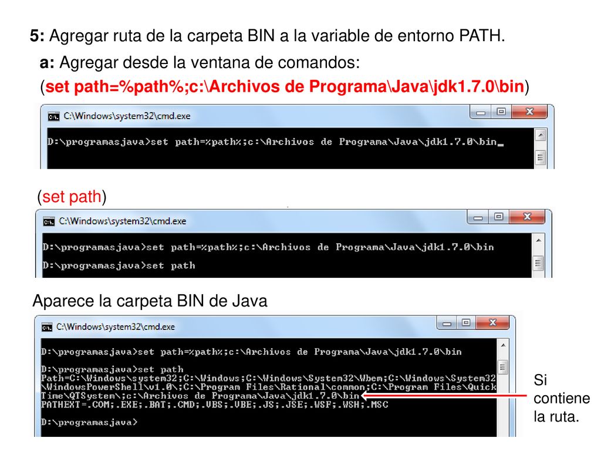The height and width of the screenshot is (451, 601).
Task: Click the 'Si contiene la ruta.' annotation text
Action: 562,398
